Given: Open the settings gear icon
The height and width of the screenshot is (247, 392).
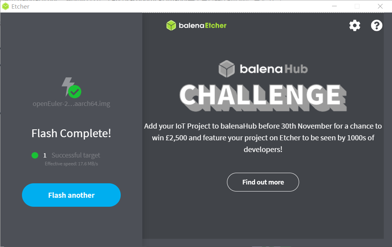Looking at the screenshot, I should click(x=355, y=25).
